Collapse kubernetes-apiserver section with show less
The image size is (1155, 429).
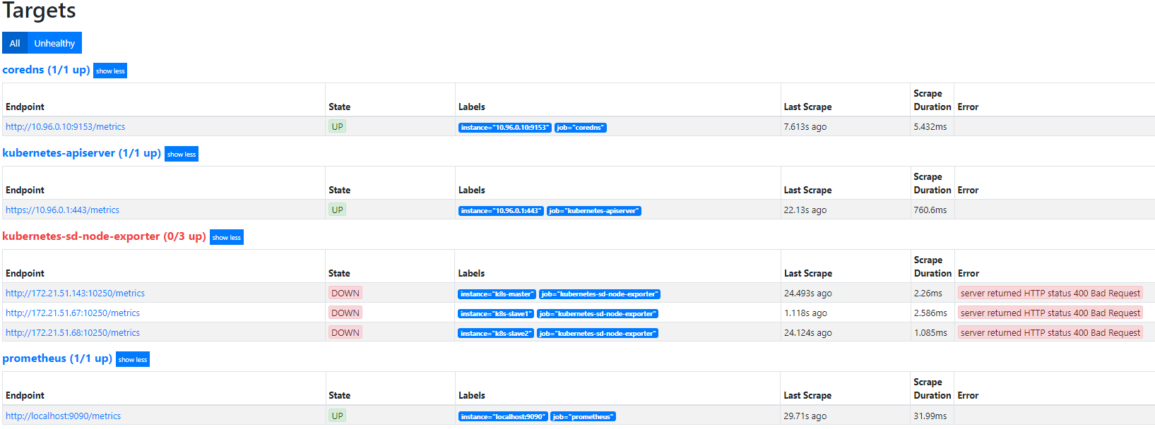[x=182, y=154]
